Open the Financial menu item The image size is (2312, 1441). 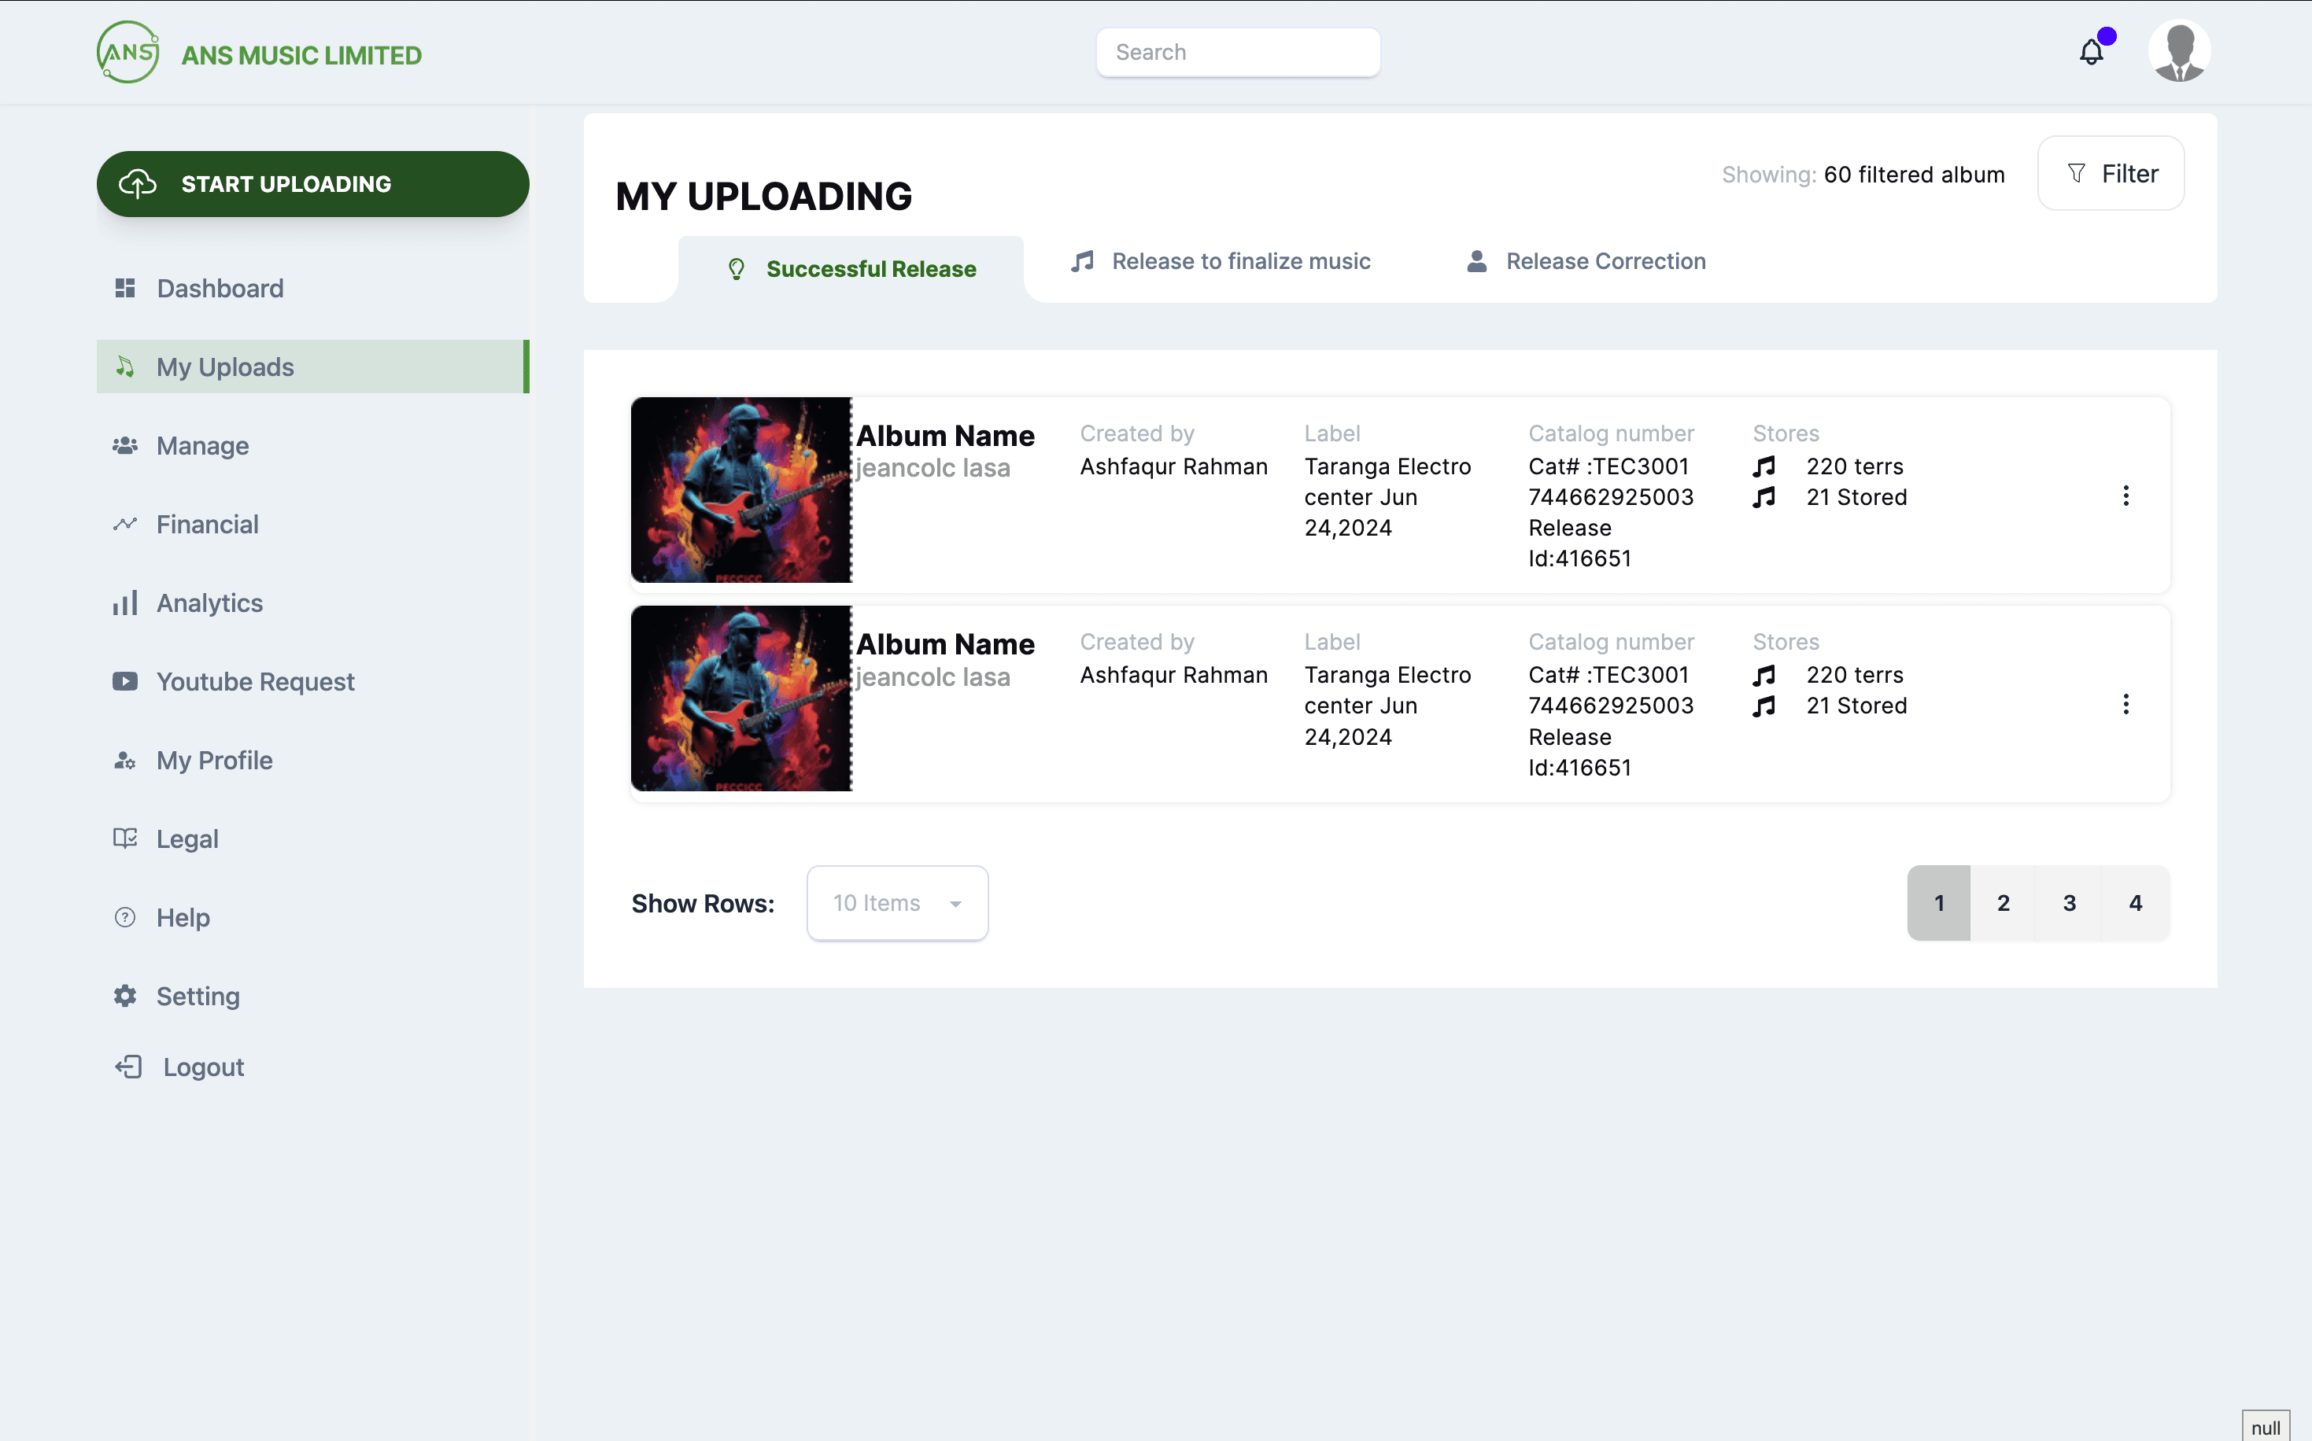click(x=207, y=524)
